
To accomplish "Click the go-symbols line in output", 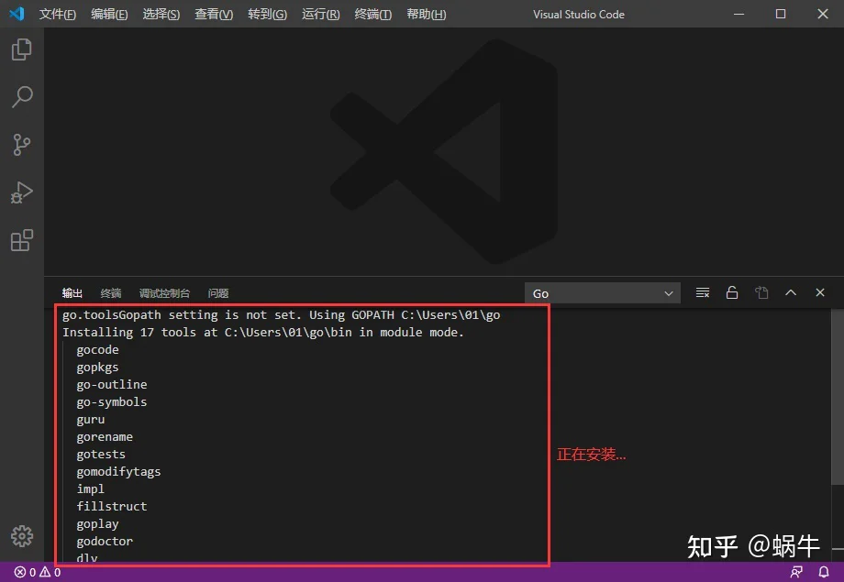I will pyautogui.click(x=111, y=401).
